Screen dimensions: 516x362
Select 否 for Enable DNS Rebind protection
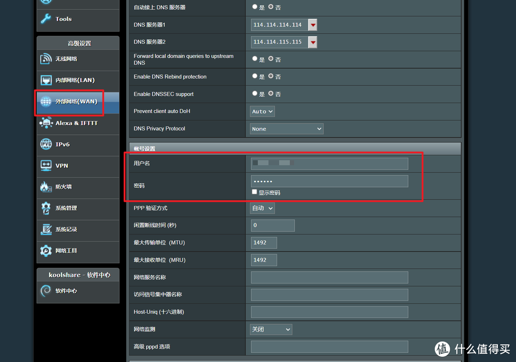tap(271, 76)
